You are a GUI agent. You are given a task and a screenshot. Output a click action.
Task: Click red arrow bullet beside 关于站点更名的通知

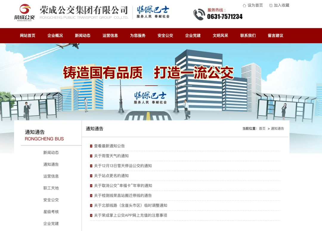tap(91, 176)
